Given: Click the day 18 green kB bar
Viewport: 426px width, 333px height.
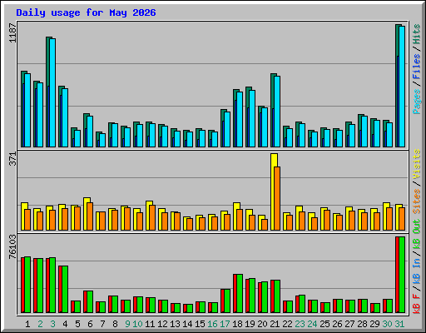Looking at the screenshot, I should tap(240, 294).
